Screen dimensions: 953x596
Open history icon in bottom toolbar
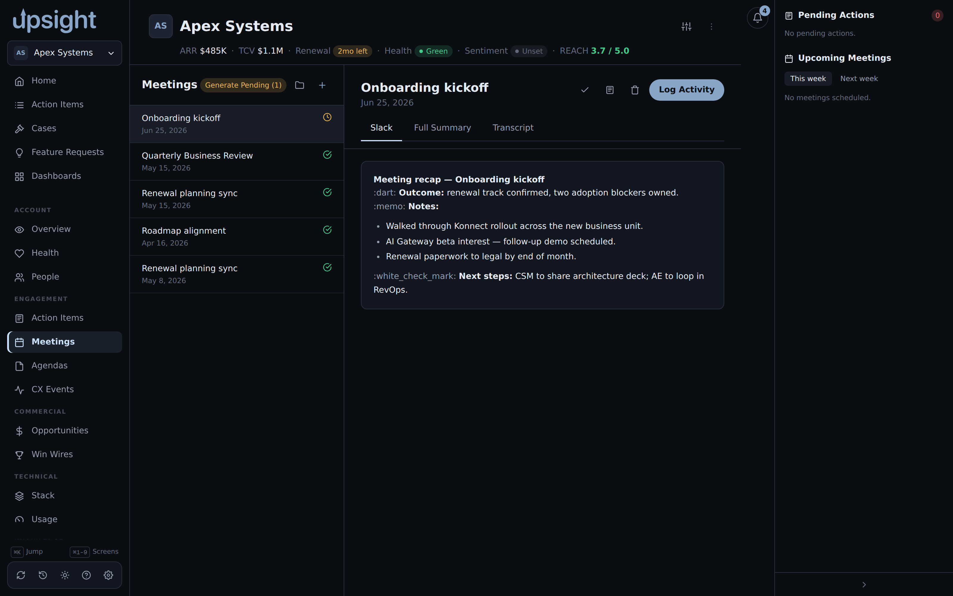pos(43,575)
